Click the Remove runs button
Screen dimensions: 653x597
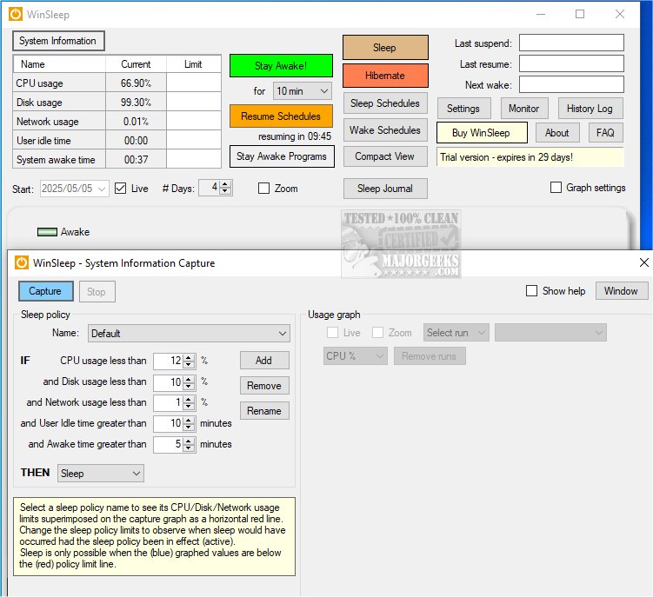click(x=430, y=356)
